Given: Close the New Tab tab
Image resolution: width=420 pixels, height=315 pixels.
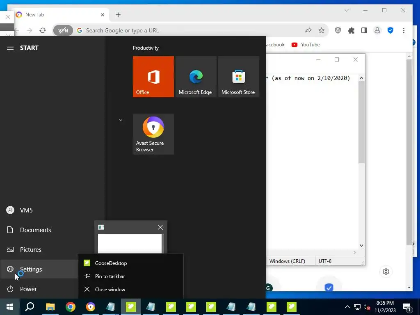Looking at the screenshot, I should (x=102, y=15).
